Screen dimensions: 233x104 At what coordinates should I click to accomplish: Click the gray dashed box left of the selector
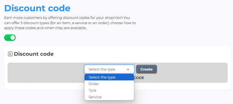[x=46, y=73]
